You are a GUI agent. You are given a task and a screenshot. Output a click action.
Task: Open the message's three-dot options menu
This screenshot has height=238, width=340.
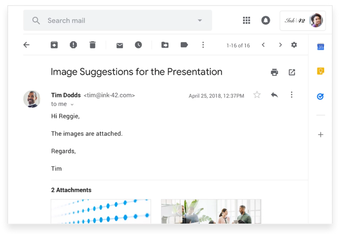pyautogui.click(x=292, y=95)
